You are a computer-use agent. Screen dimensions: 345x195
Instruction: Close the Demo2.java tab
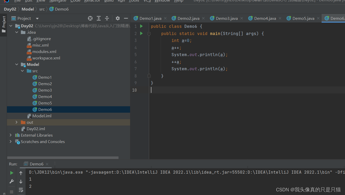(x=203, y=18)
